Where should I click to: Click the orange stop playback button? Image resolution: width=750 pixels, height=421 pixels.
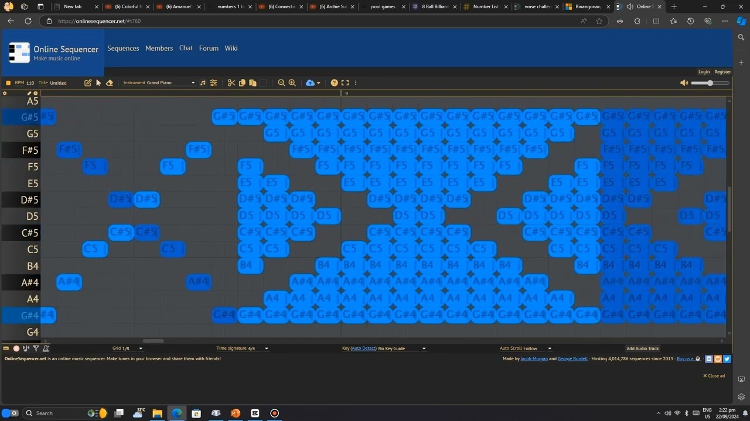[x=8, y=83]
